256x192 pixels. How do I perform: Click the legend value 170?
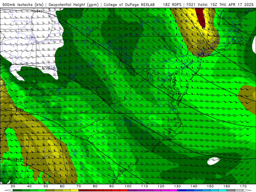(243, 186)
